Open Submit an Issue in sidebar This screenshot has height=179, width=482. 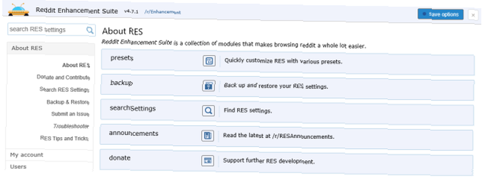pyautogui.click(x=70, y=114)
